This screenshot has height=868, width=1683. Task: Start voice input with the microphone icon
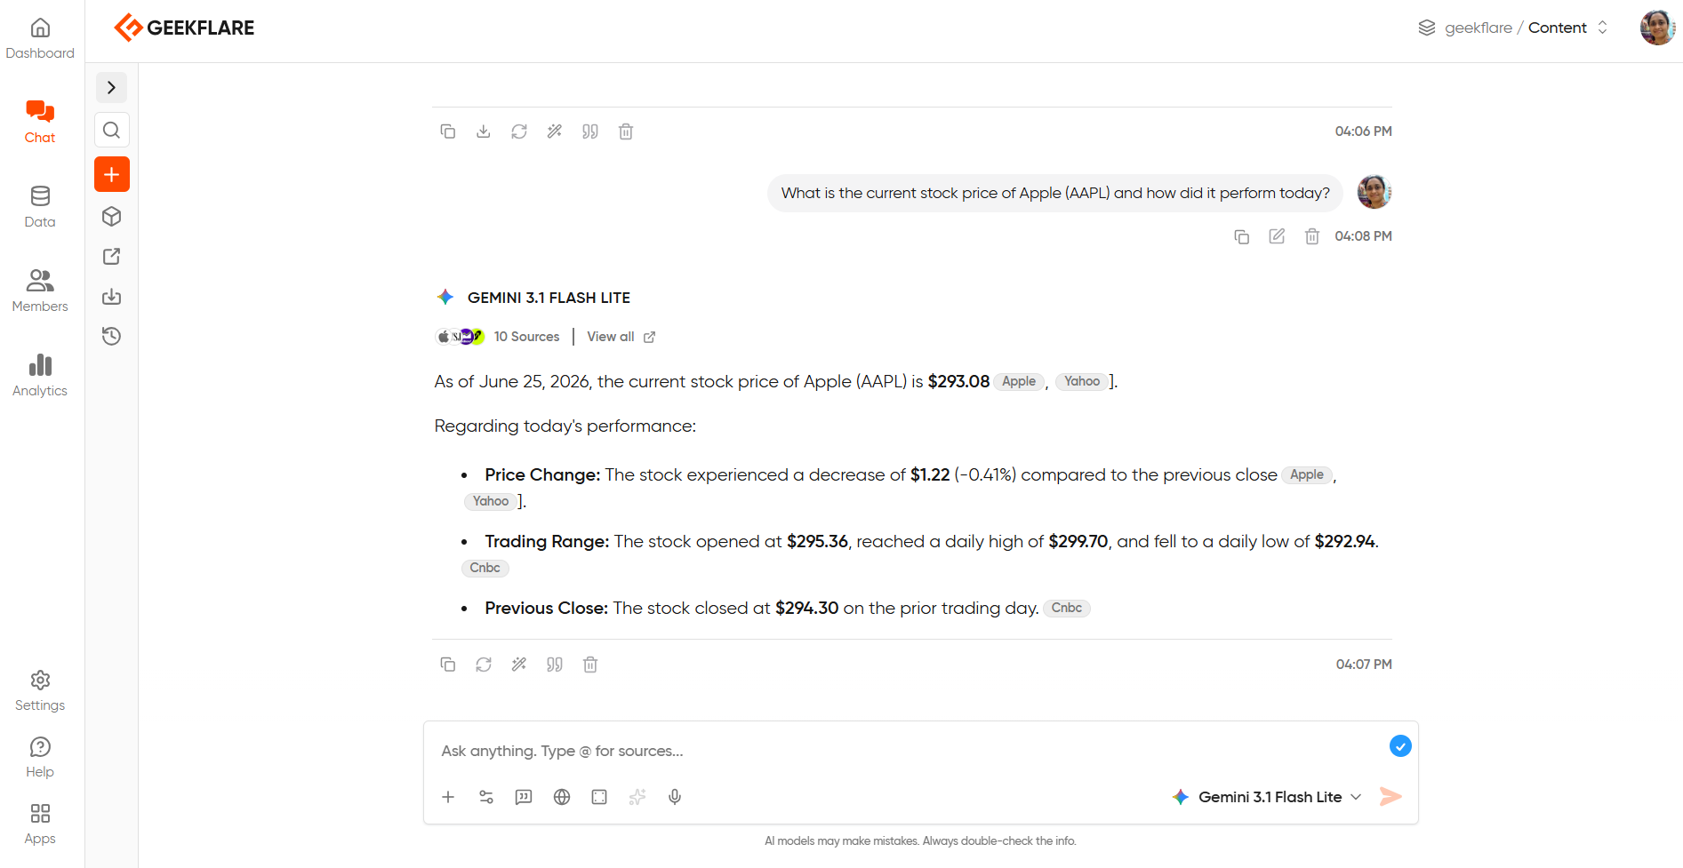click(675, 797)
